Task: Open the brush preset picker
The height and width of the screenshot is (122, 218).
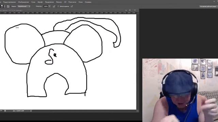Action: tap(2, 6)
